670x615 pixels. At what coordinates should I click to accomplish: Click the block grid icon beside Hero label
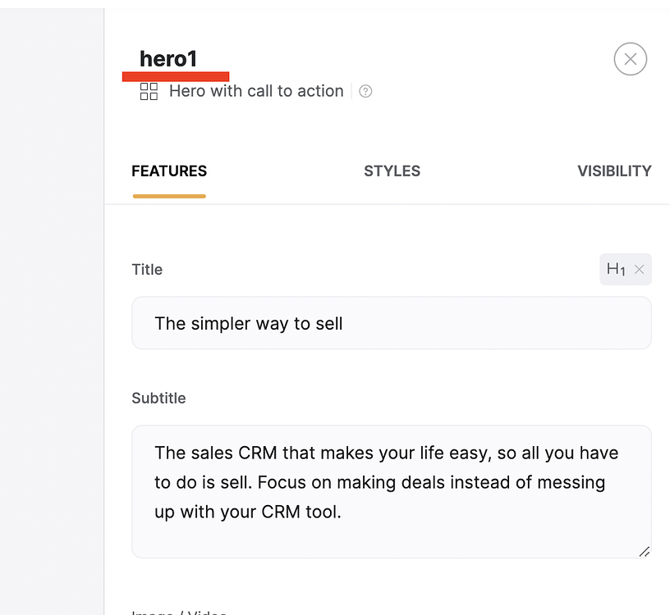[149, 91]
